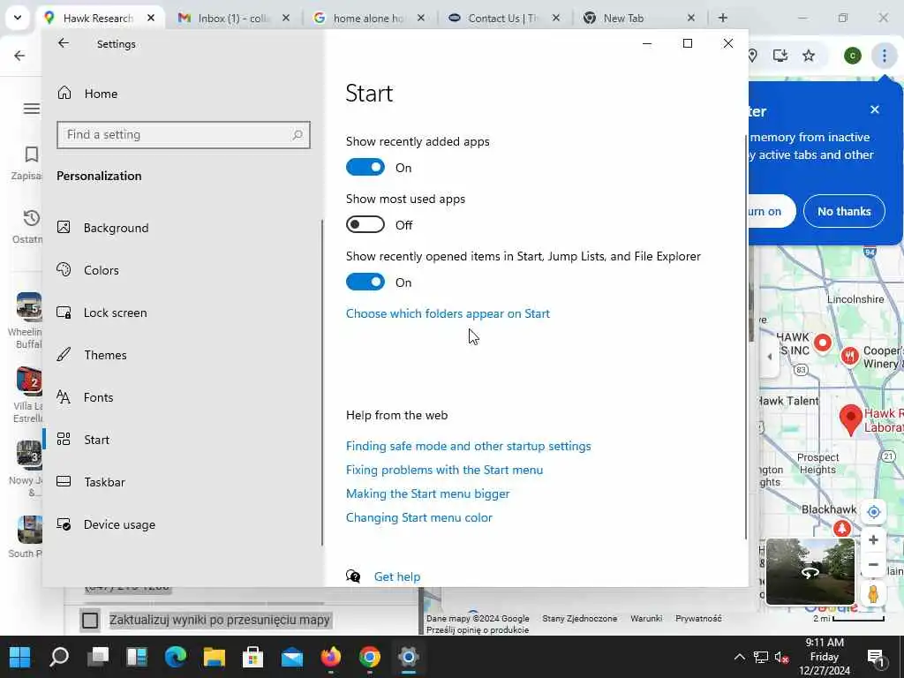Image resolution: width=904 pixels, height=678 pixels.
Task: Open Choose which folders appear on Start
Action: point(448,313)
